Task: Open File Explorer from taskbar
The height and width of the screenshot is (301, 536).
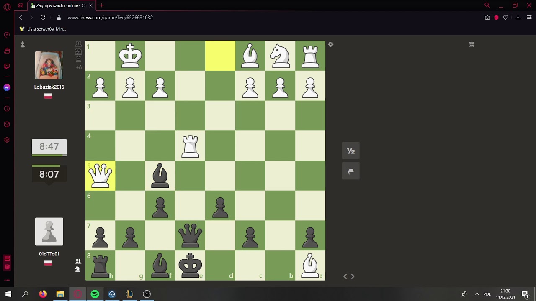Action: coord(60,294)
